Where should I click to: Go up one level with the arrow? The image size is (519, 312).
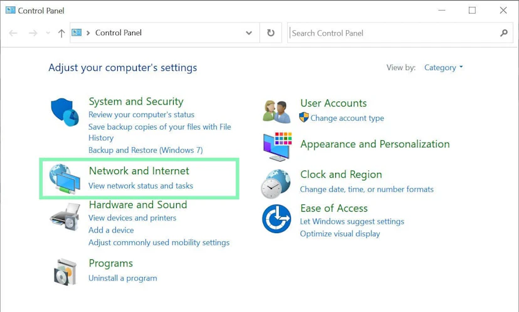[61, 33]
